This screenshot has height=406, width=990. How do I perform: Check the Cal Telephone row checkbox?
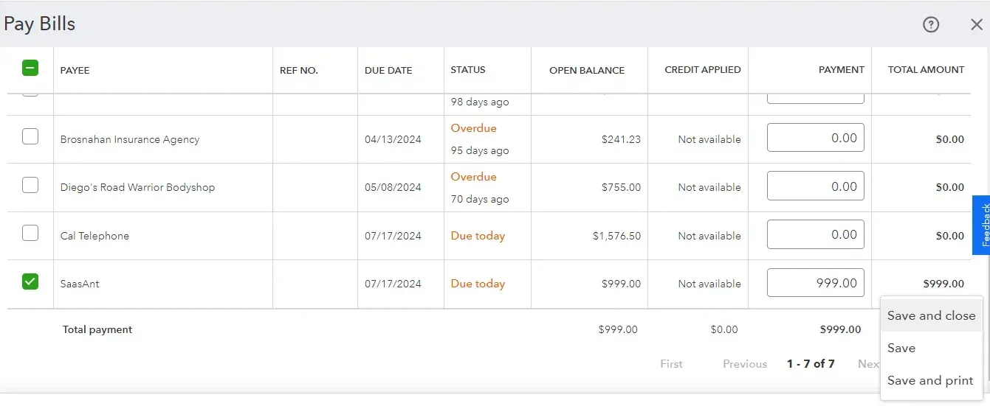pyautogui.click(x=30, y=233)
